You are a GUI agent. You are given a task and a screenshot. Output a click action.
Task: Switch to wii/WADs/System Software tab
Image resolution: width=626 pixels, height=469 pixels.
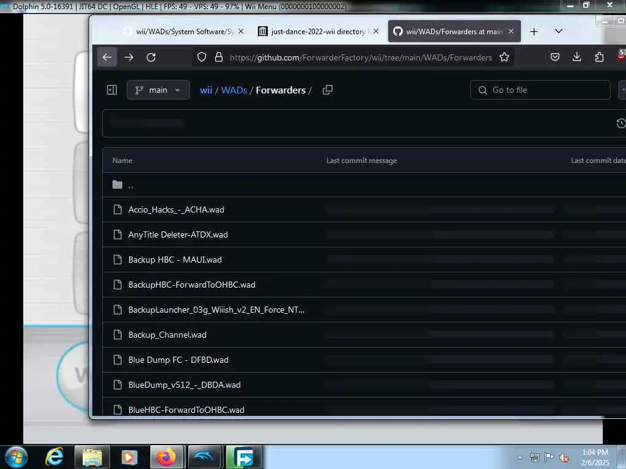pos(184,32)
